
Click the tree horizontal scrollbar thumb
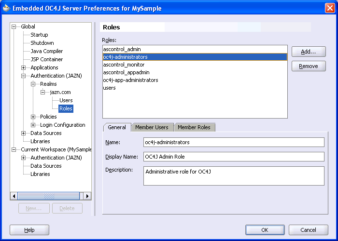tap(49, 196)
